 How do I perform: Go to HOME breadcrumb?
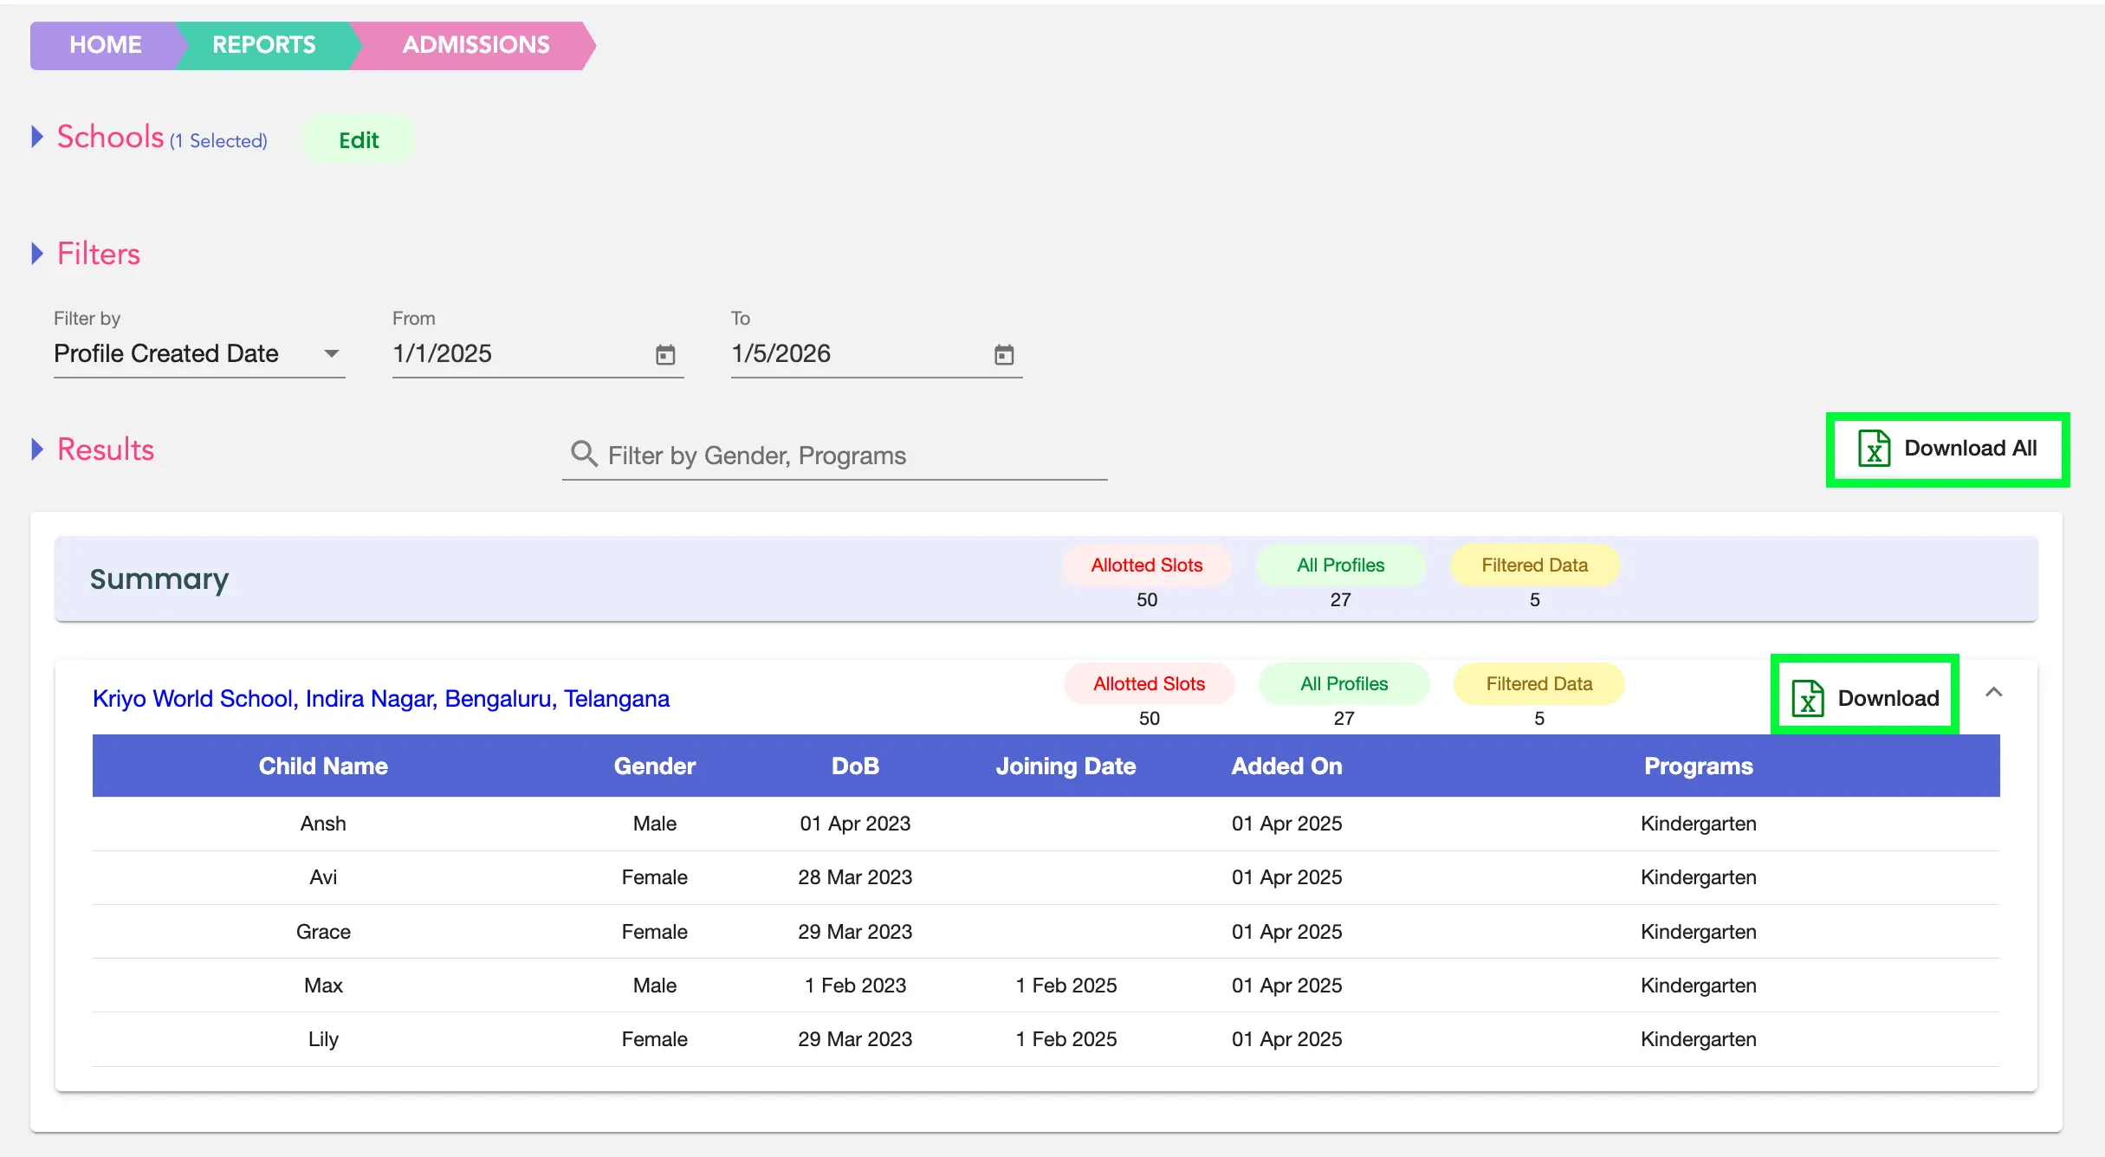(x=106, y=45)
